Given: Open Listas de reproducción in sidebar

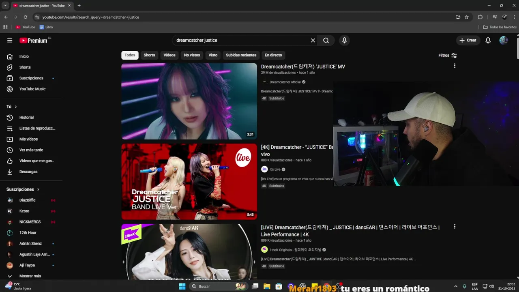Looking at the screenshot, I should coord(32,128).
